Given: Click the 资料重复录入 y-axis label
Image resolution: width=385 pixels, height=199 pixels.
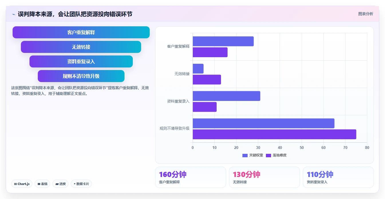Looking at the screenshot, I should [178, 101].
